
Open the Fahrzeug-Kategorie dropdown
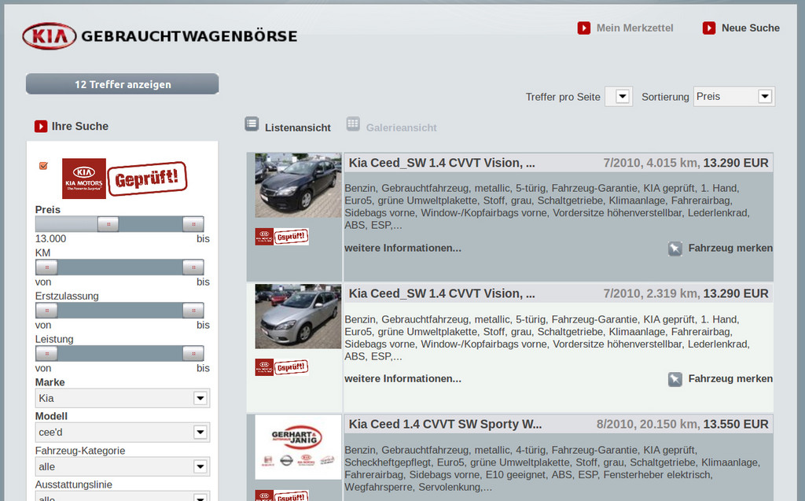(x=122, y=466)
